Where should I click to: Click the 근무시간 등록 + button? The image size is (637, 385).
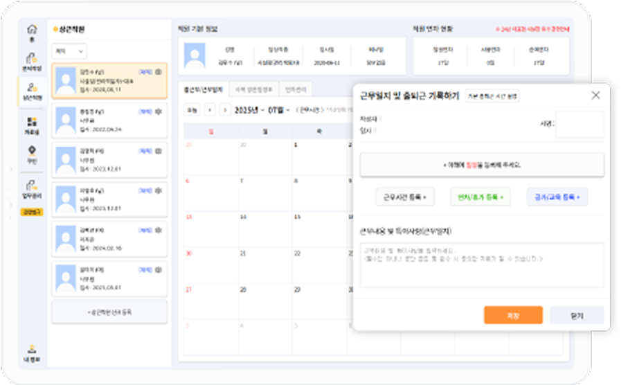click(405, 197)
